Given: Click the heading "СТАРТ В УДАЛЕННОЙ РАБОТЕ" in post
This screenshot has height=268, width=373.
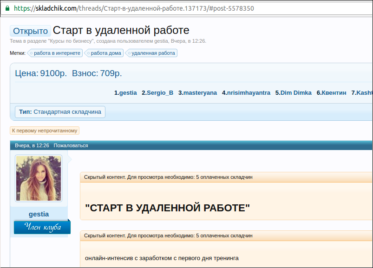Looking at the screenshot, I should coord(168,208).
